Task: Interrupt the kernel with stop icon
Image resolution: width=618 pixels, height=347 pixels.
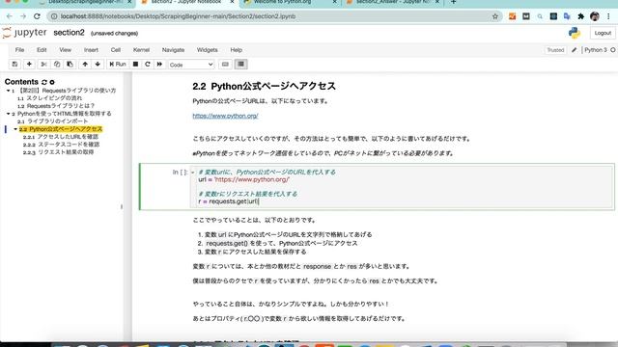Action: coord(135,65)
